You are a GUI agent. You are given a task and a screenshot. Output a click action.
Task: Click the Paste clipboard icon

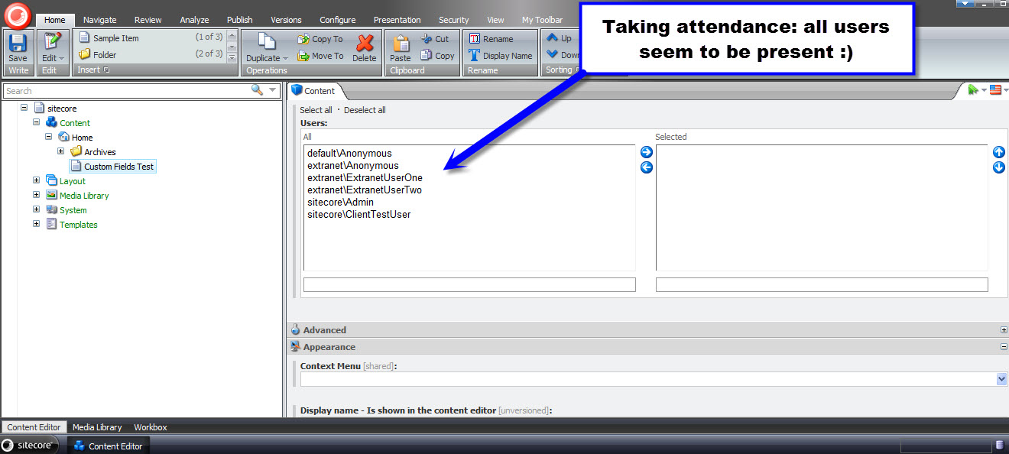point(401,45)
